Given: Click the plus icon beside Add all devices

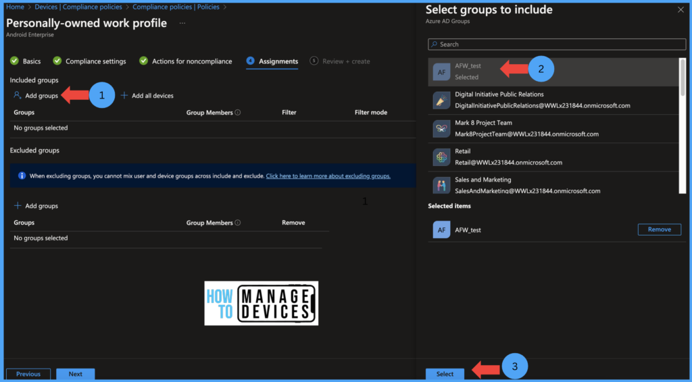Looking at the screenshot, I should pyautogui.click(x=124, y=96).
